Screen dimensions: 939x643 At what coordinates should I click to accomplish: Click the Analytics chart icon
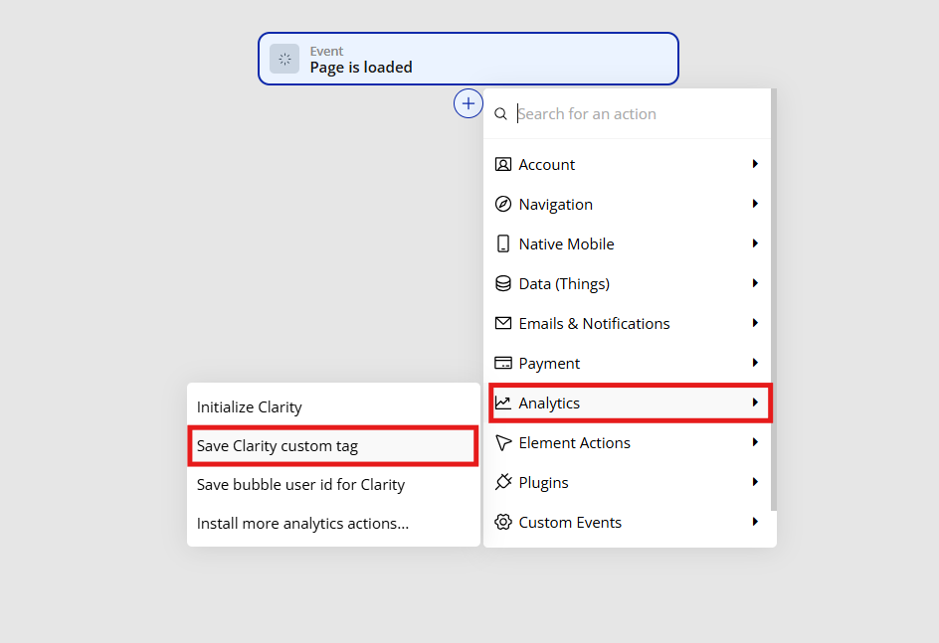point(503,402)
